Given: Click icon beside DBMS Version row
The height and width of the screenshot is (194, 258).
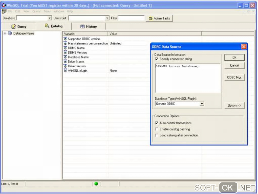Looking at the screenshot, I should pyautogui.click(x=65, y=52).
